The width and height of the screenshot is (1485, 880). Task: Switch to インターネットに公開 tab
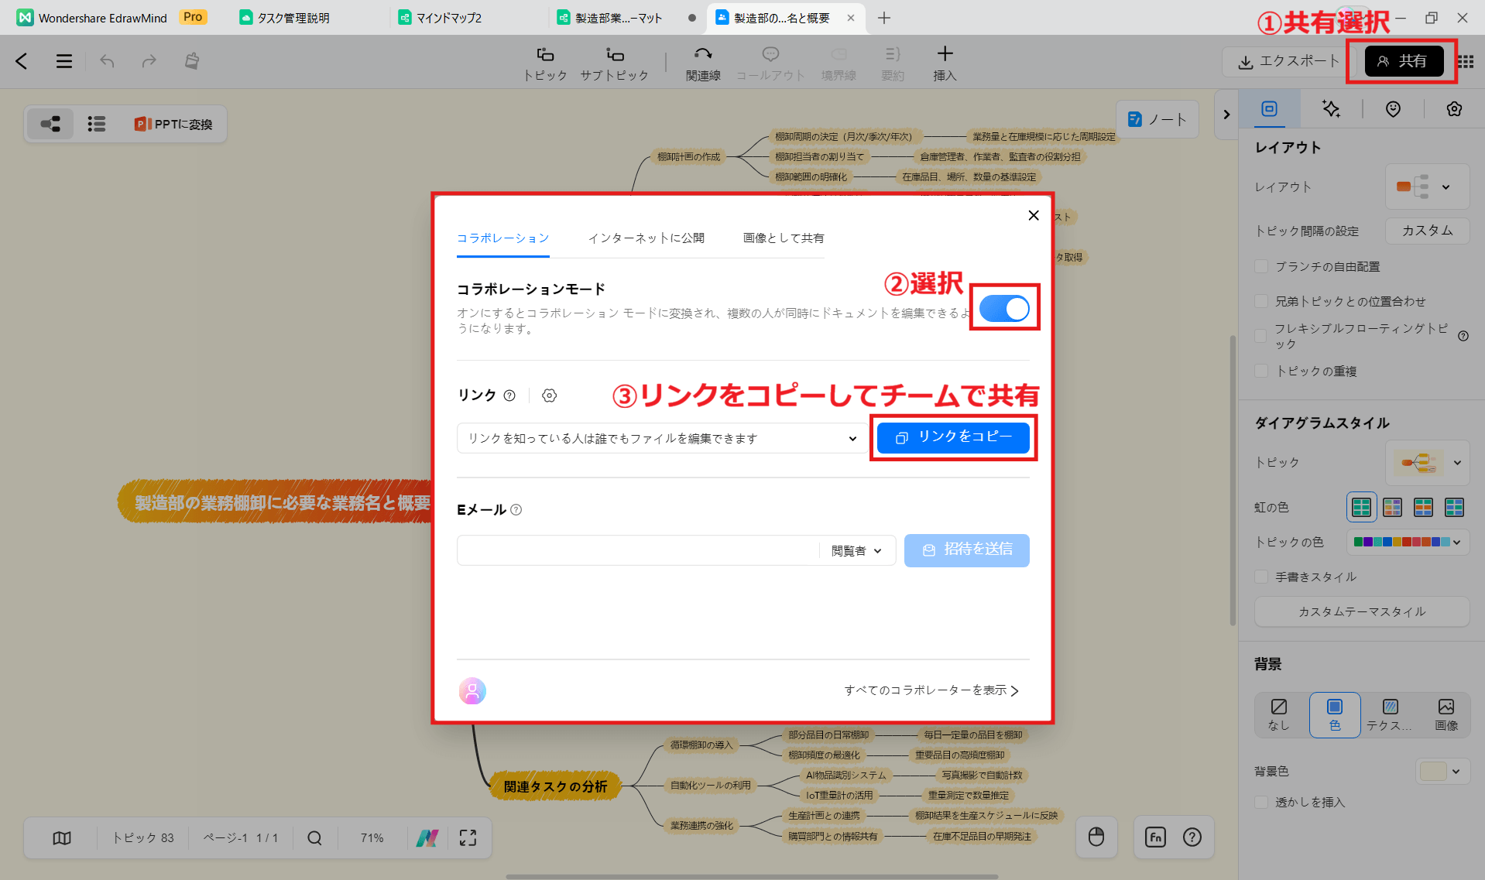(x=646, y=238)
